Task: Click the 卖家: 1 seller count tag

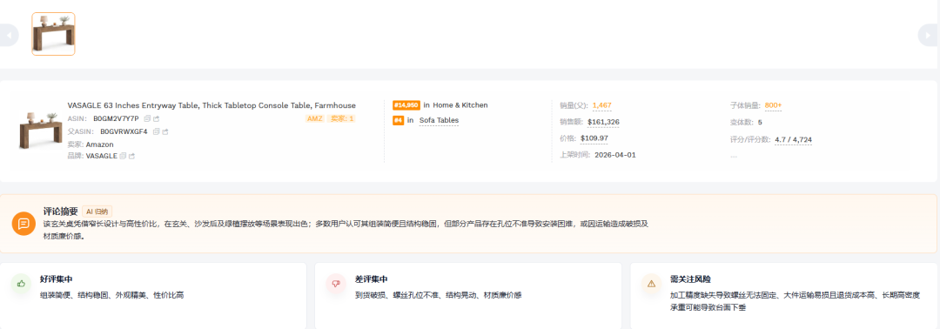Action: [x=342, y=118]
